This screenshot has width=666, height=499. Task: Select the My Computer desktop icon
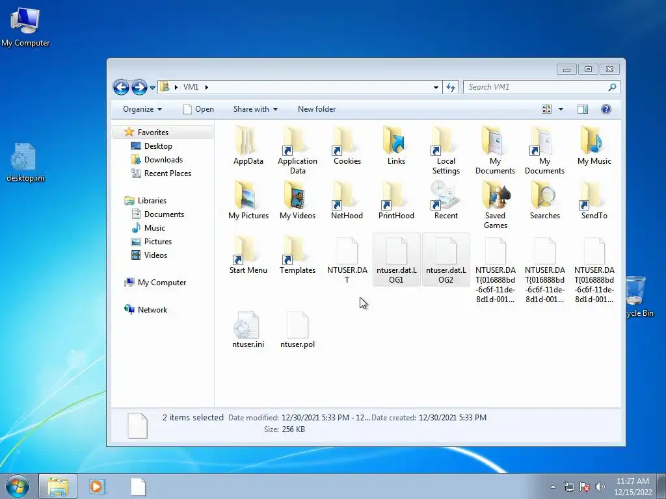pos(25,26)
